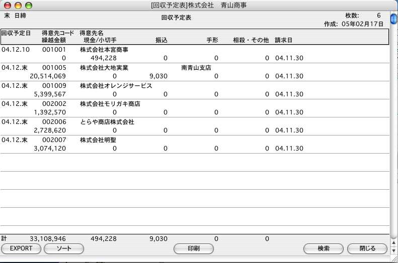This screenshot has height=263, width=398.
Task: Select the 株式会社オレンジサービス entry
Action: point(116,86)
